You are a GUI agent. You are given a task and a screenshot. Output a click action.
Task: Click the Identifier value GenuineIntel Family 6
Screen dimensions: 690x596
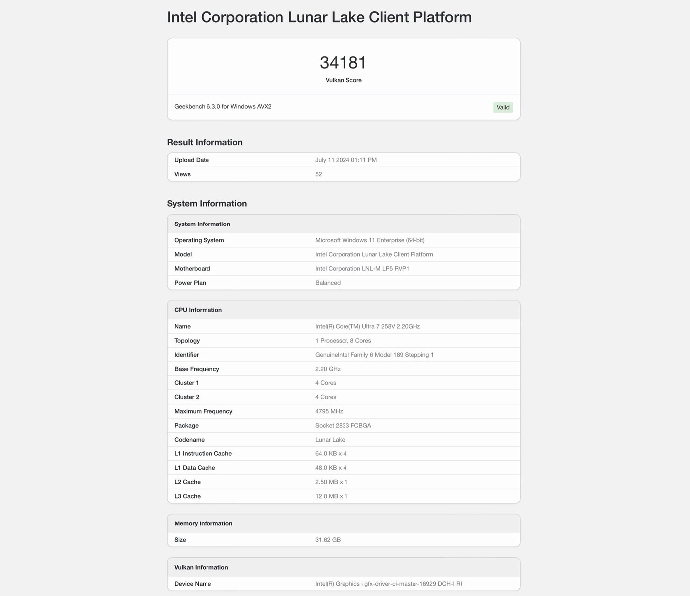374,355
